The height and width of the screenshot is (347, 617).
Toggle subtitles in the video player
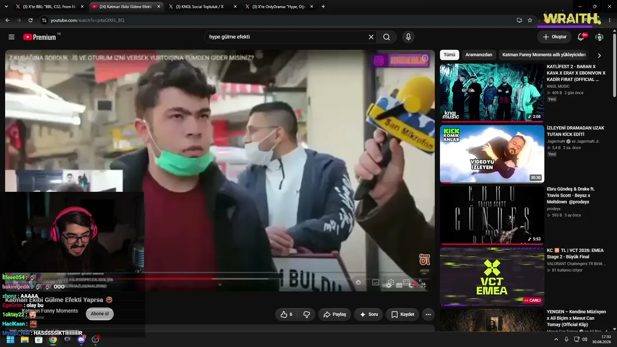pos(376,282)
